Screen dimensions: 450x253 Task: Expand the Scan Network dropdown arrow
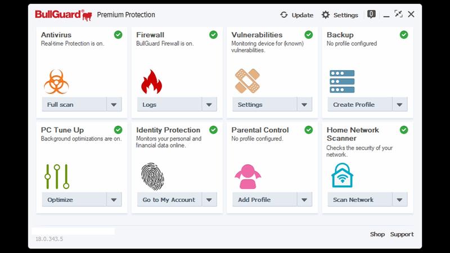pos(400,200)
